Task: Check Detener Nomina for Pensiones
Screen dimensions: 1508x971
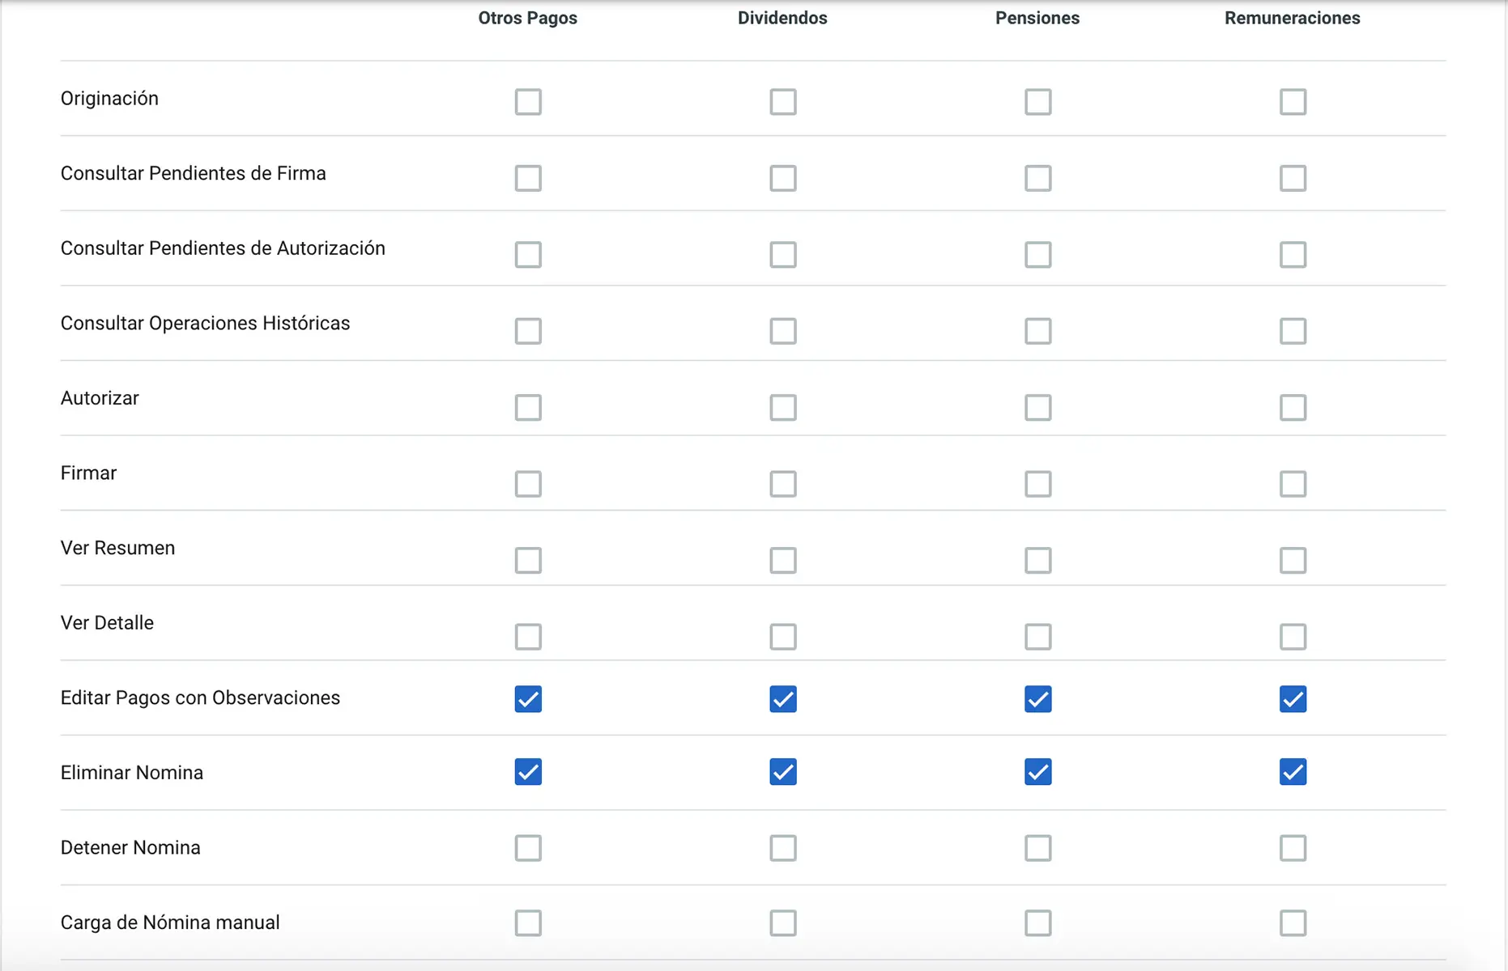Action: pos(1037,848)
